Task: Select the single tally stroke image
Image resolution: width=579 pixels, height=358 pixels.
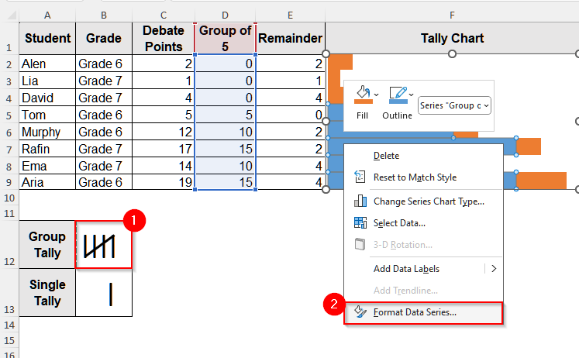Action: click(x=110, y=294)
